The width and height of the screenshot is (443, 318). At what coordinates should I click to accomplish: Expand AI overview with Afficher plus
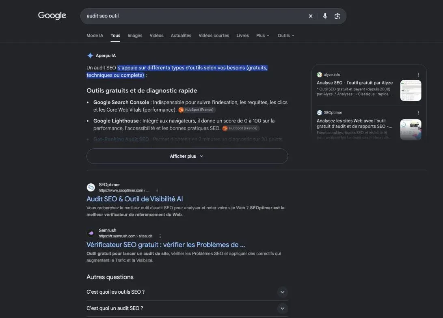tap(187, 156)
